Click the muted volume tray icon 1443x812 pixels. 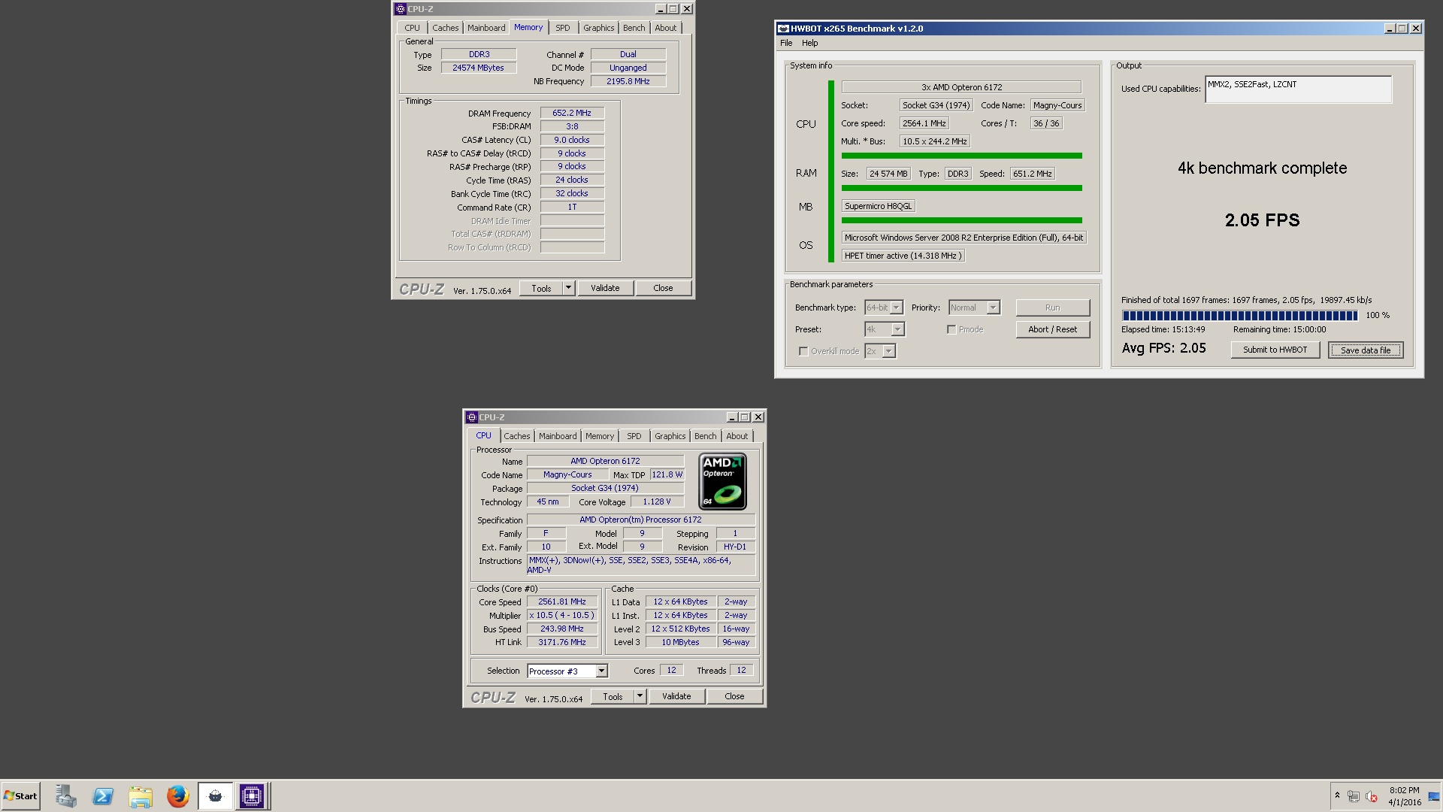point(1372,796)
